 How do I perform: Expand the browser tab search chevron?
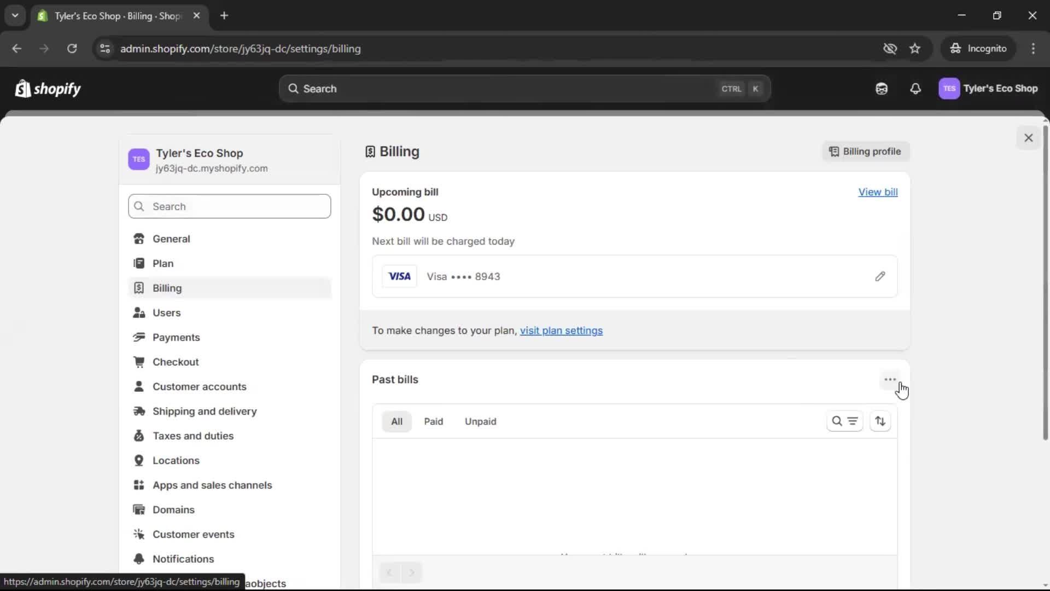coord(15,15)
